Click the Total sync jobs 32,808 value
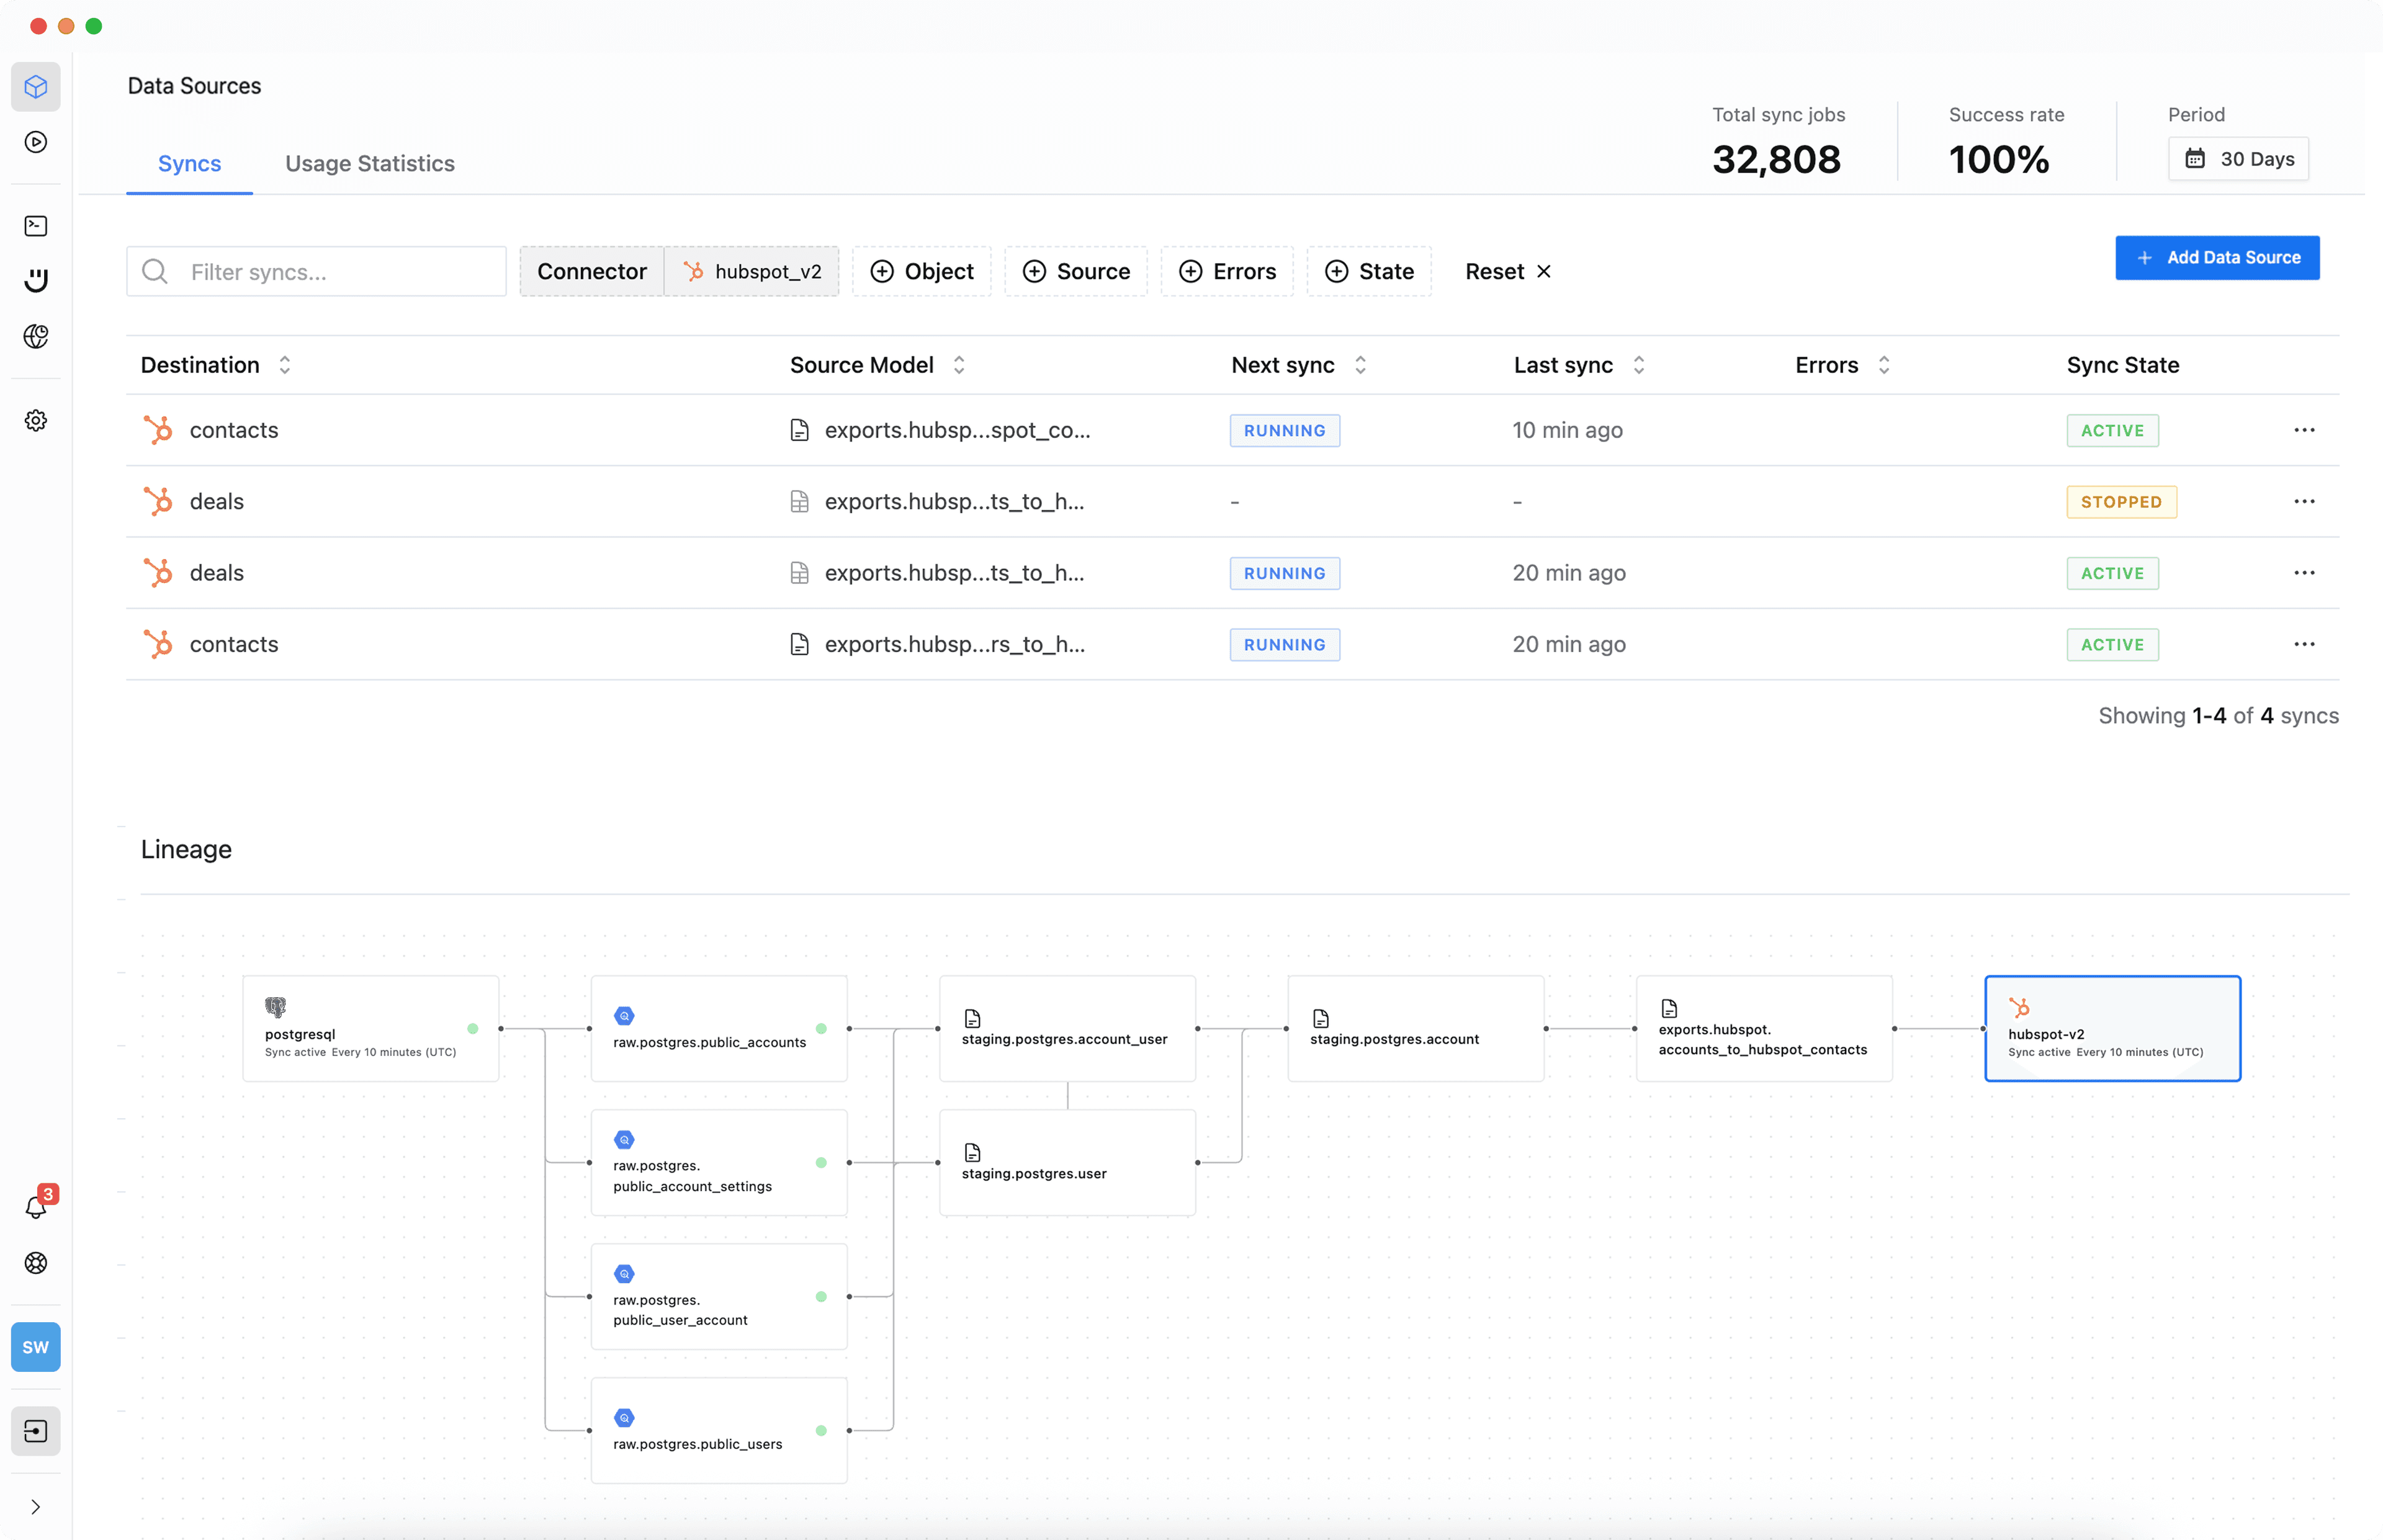 pos(1776,160)
